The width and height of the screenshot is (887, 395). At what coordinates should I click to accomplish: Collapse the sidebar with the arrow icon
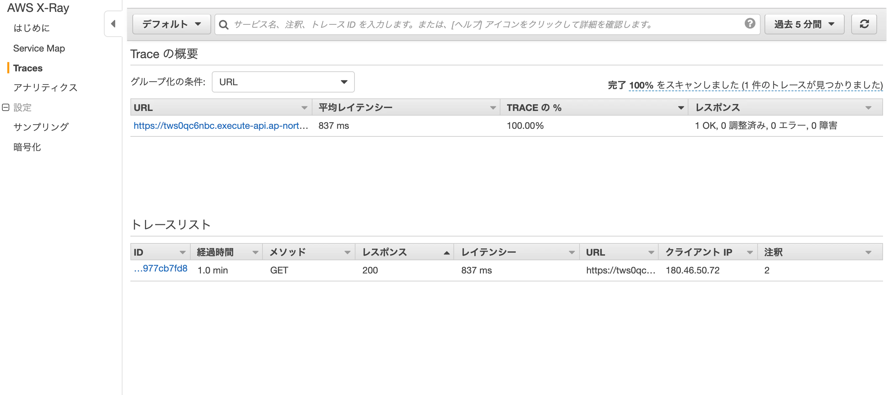coord(113,24)
